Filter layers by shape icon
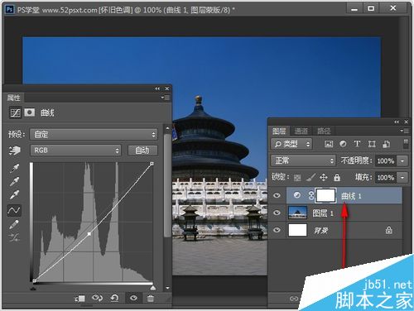Screen dimensions: 414x311 372,144
